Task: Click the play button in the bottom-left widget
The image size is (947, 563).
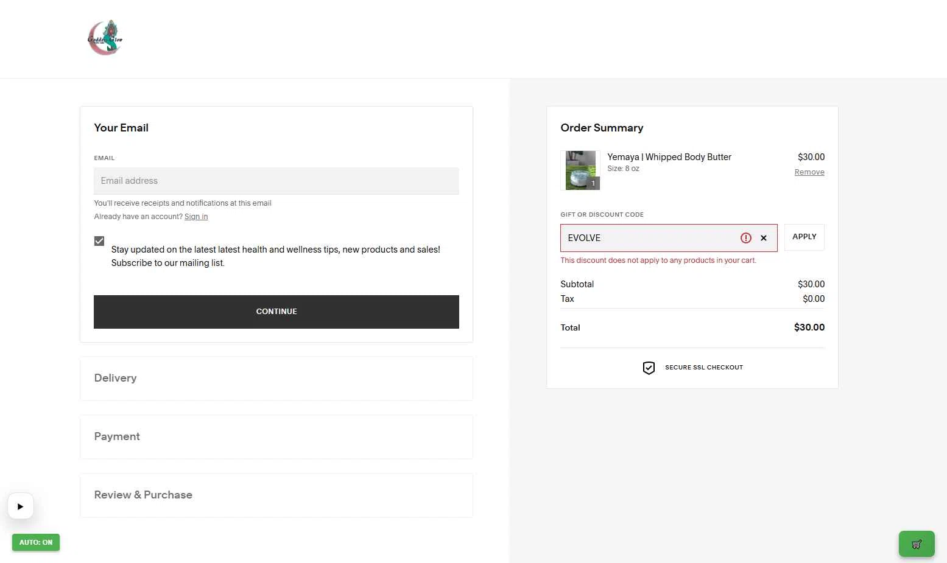Action: click(x=21, y=506)
